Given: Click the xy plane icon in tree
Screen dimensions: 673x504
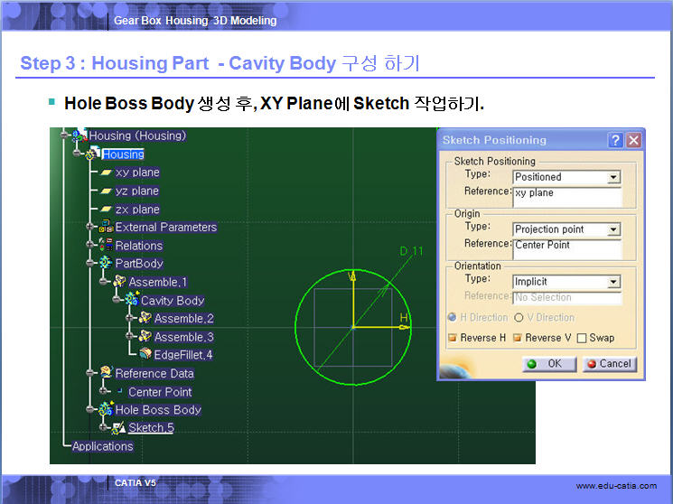Looking at the screenshot, I should pos(106,173).
